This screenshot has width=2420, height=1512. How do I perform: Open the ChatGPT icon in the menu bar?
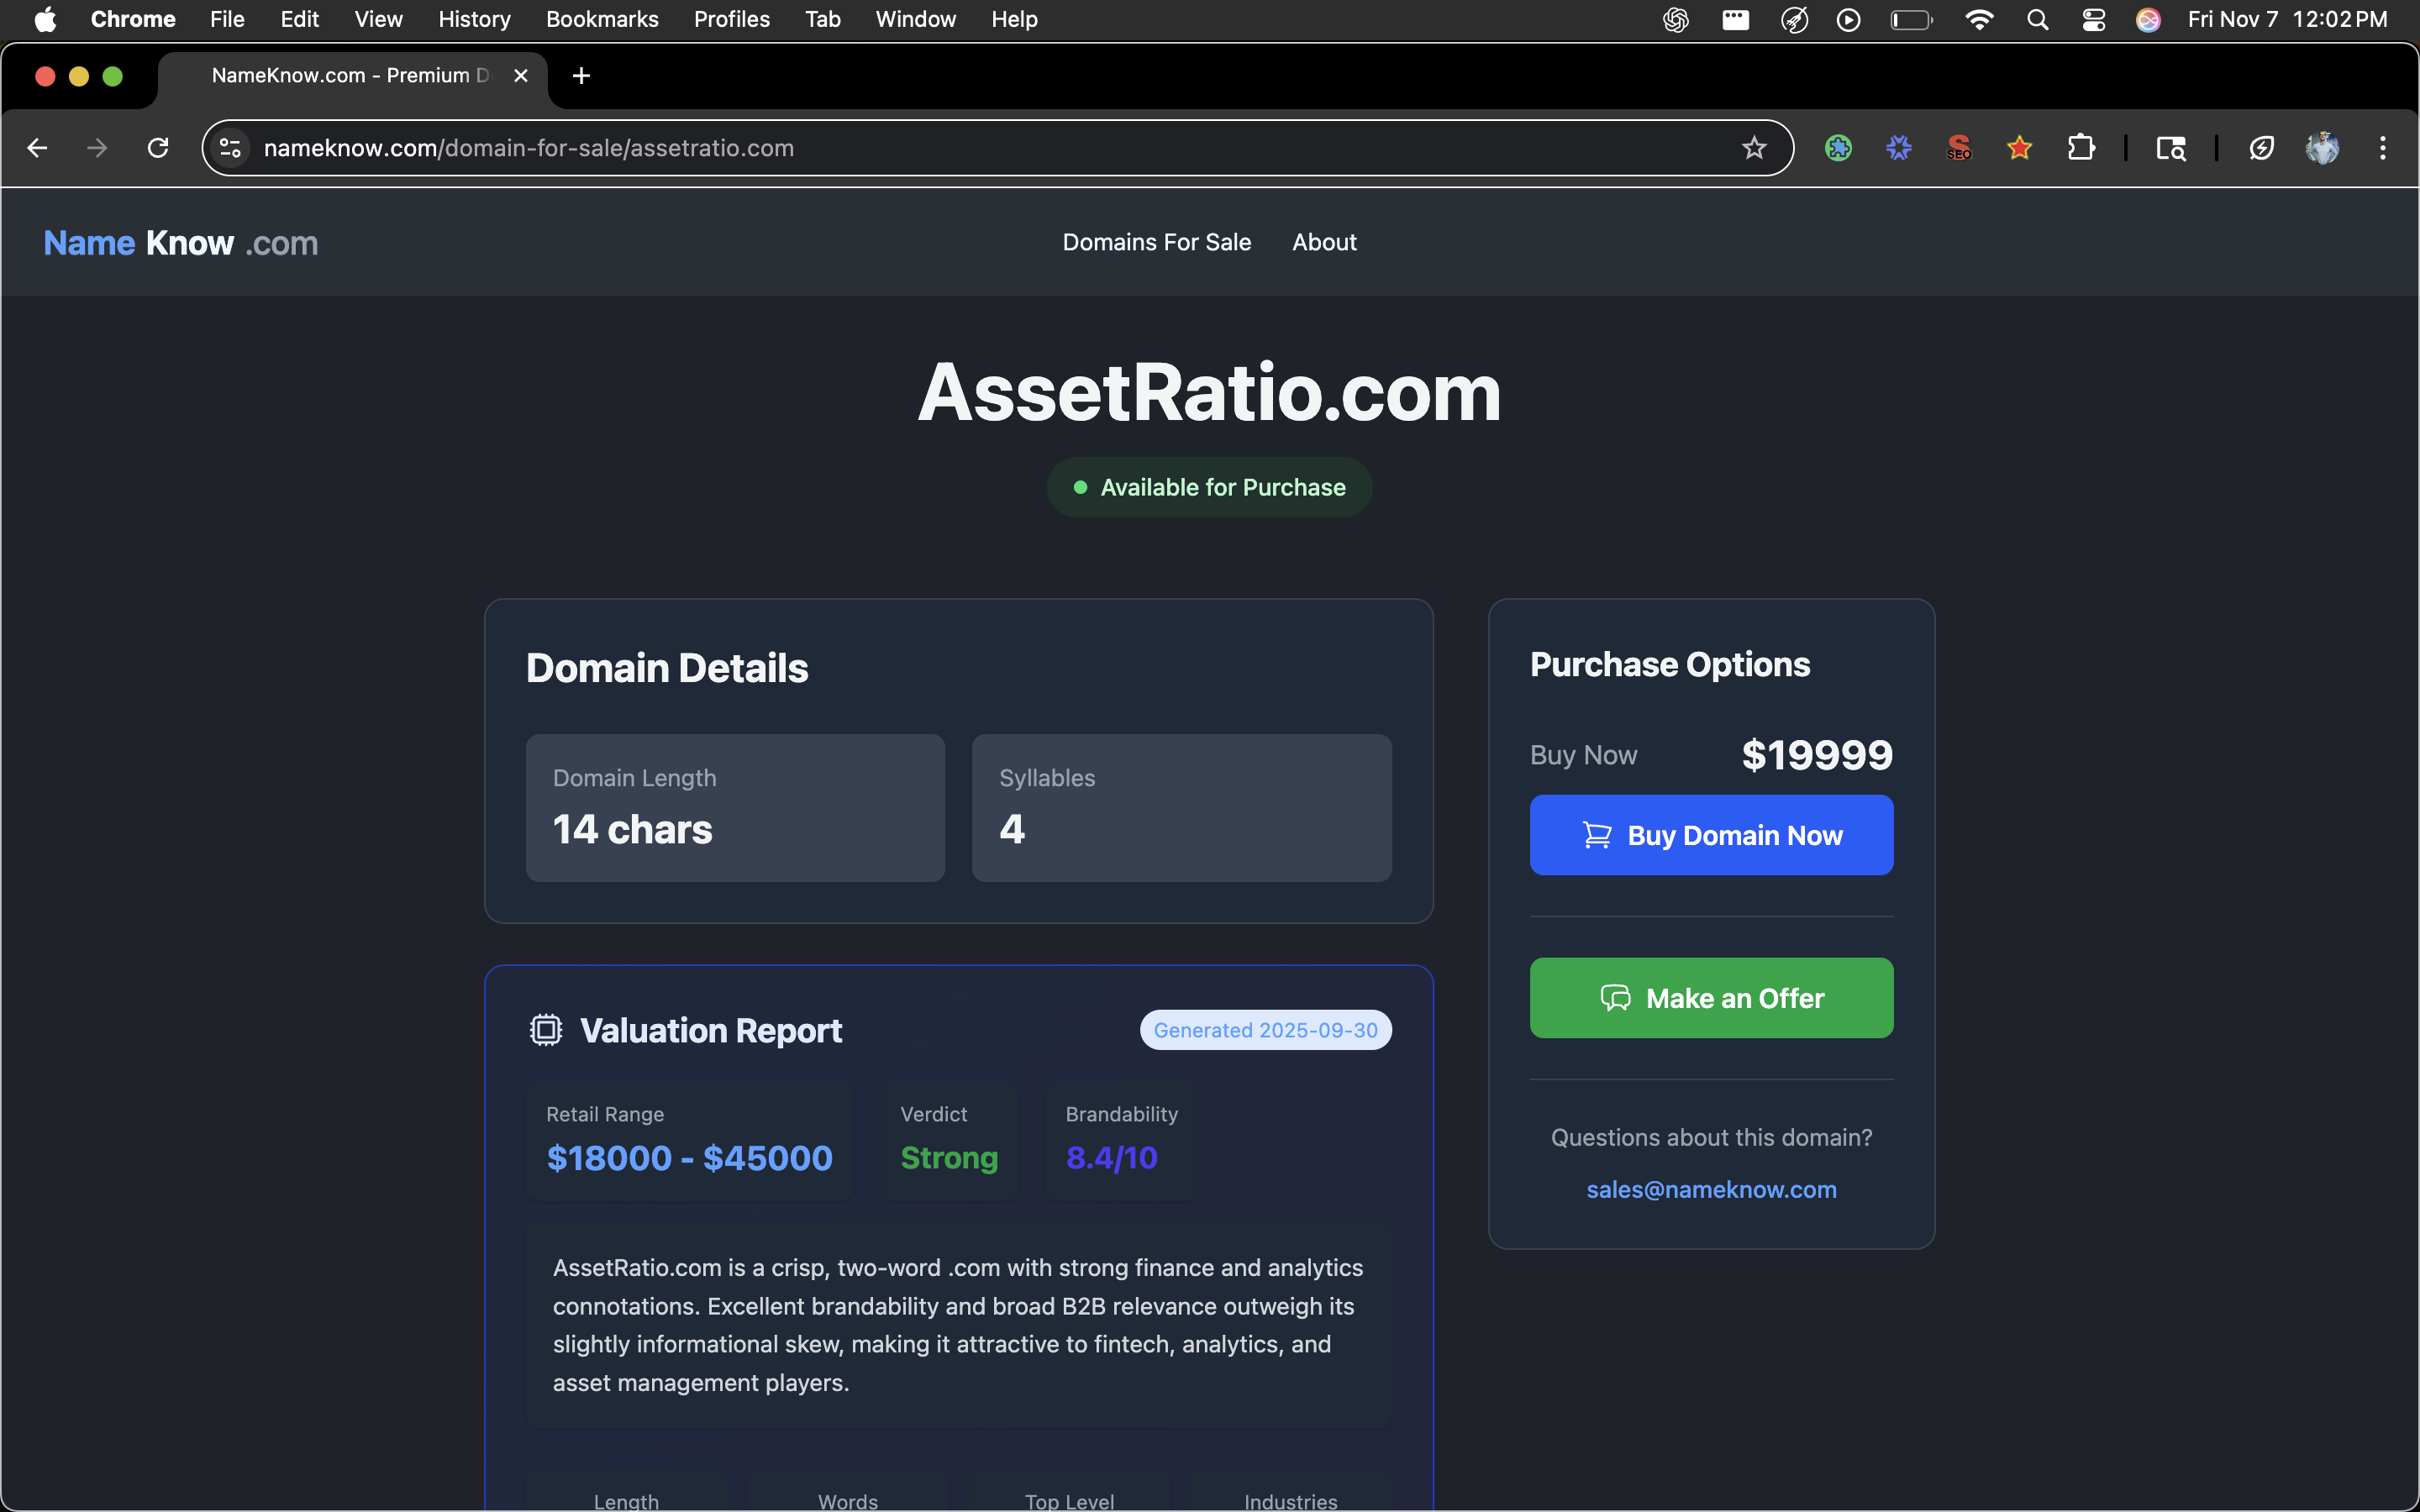click(1676, 19)
